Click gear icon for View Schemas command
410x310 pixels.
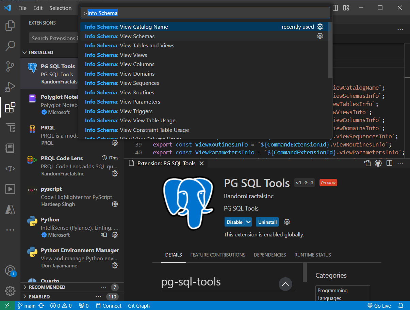[320, 36]
